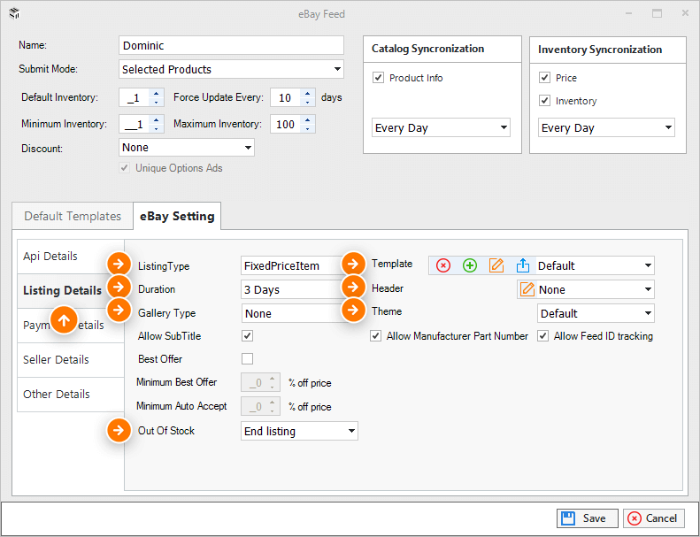This screenshot has height=537, width=700.
Task: Open the Duration dropdown
Action: 294,289
